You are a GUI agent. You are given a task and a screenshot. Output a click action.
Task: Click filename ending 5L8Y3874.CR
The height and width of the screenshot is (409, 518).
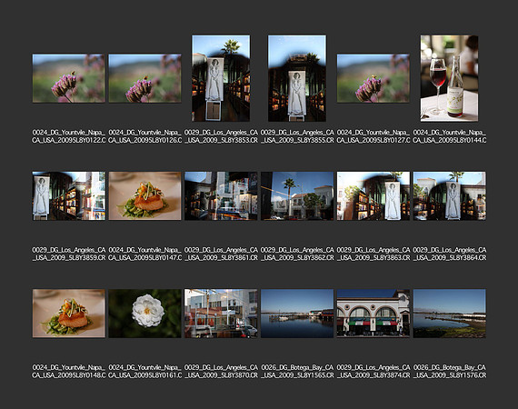tap(374, 372)
